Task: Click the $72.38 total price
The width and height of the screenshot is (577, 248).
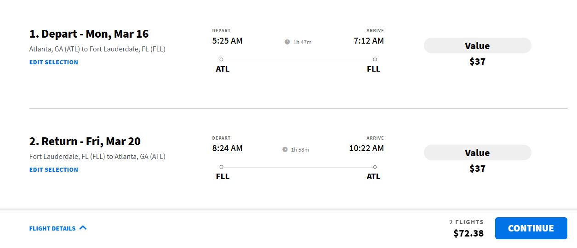Action: coord(468,233)
